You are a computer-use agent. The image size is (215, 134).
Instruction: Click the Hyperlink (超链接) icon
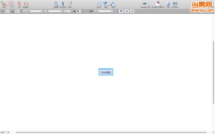click(56, 4)
